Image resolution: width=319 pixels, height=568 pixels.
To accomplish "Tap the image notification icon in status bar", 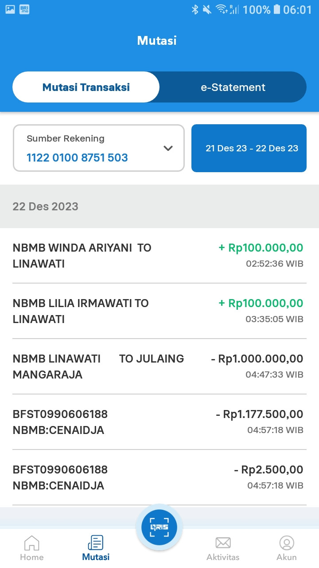I will point(10,9).
